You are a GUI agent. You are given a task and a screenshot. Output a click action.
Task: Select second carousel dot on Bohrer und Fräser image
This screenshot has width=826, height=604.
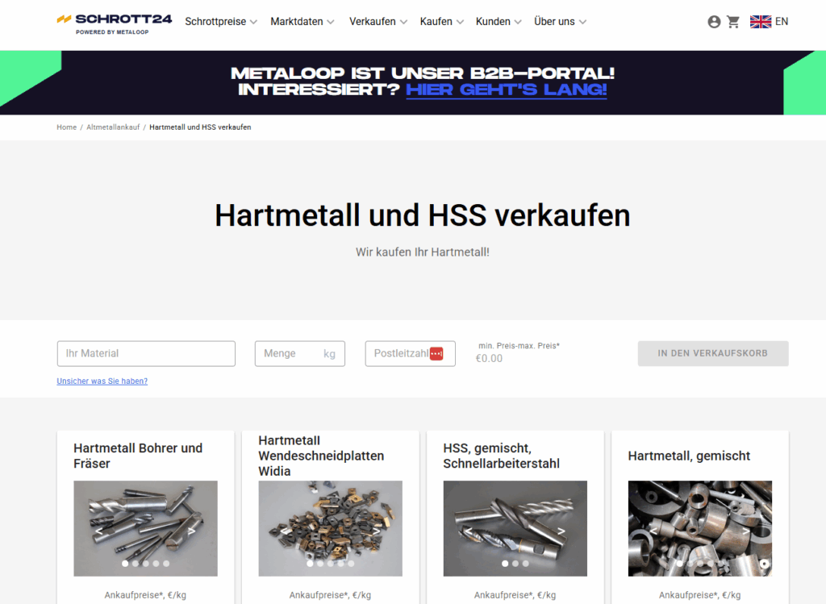136,564
